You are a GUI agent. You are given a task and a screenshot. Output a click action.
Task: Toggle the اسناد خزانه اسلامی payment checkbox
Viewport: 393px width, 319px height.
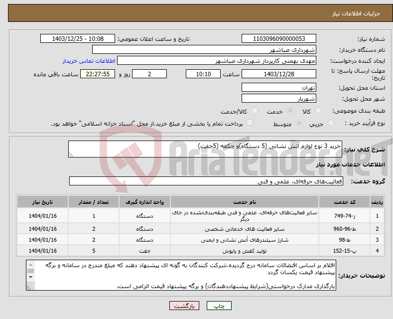250,123
